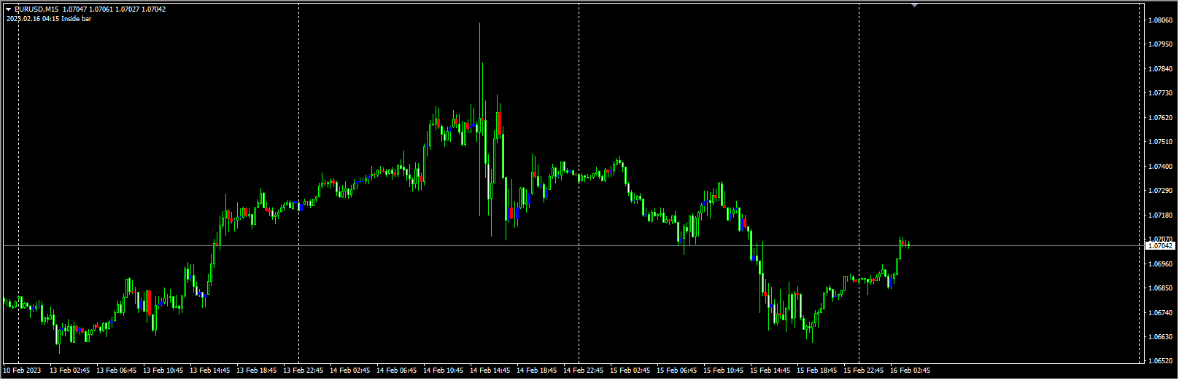
Task: Click the '15 Feb 06:45' time label
Action: 677,371
